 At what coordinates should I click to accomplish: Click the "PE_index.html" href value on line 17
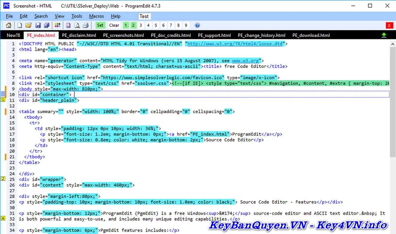click(210, 134)
